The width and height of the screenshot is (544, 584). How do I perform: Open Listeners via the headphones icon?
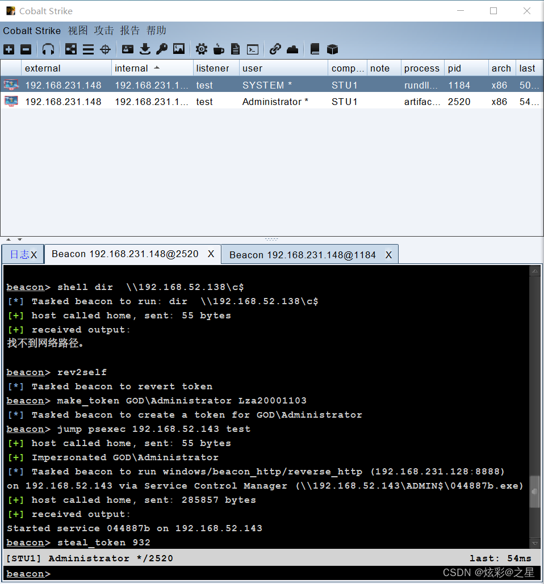point(48,49)
